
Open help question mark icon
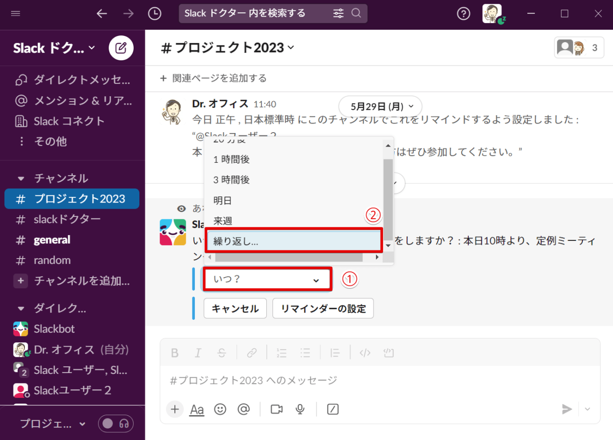(x=463, y=13)
